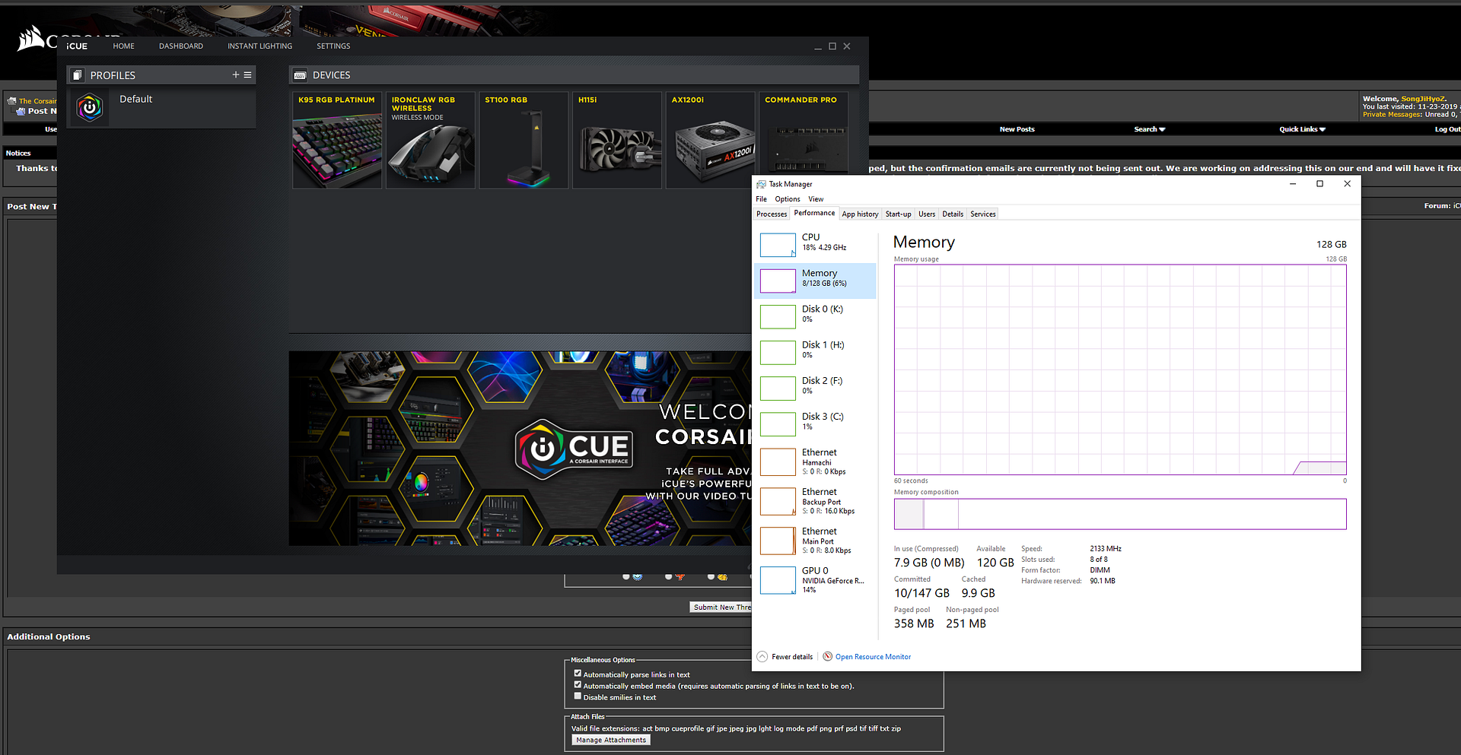
Task: Select the Memory performance item
Action: [x=815, y=281]
